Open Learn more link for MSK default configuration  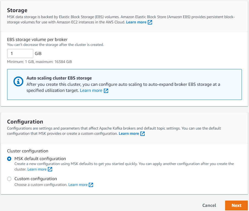(x=37, y=169)
